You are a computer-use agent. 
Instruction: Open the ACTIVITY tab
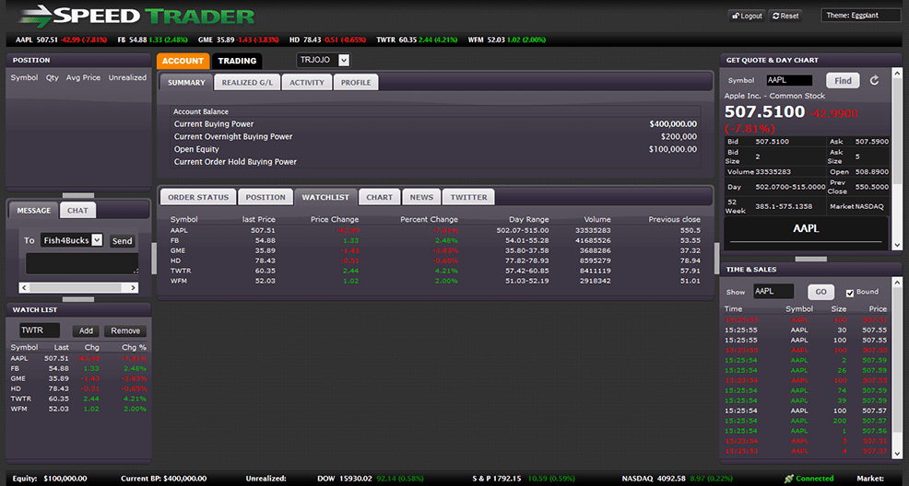(307, 83)
